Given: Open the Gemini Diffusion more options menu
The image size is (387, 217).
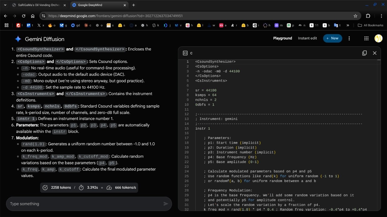Looking at the screenshot, I should (349, 38).
